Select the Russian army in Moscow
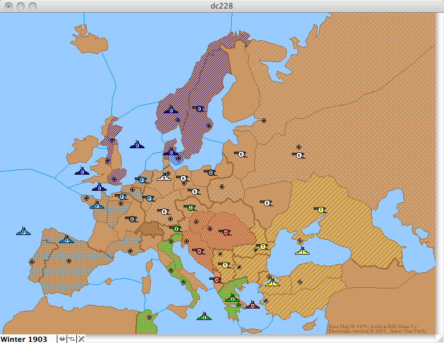Viewport: 444px width, 343px height. point(299,155)
